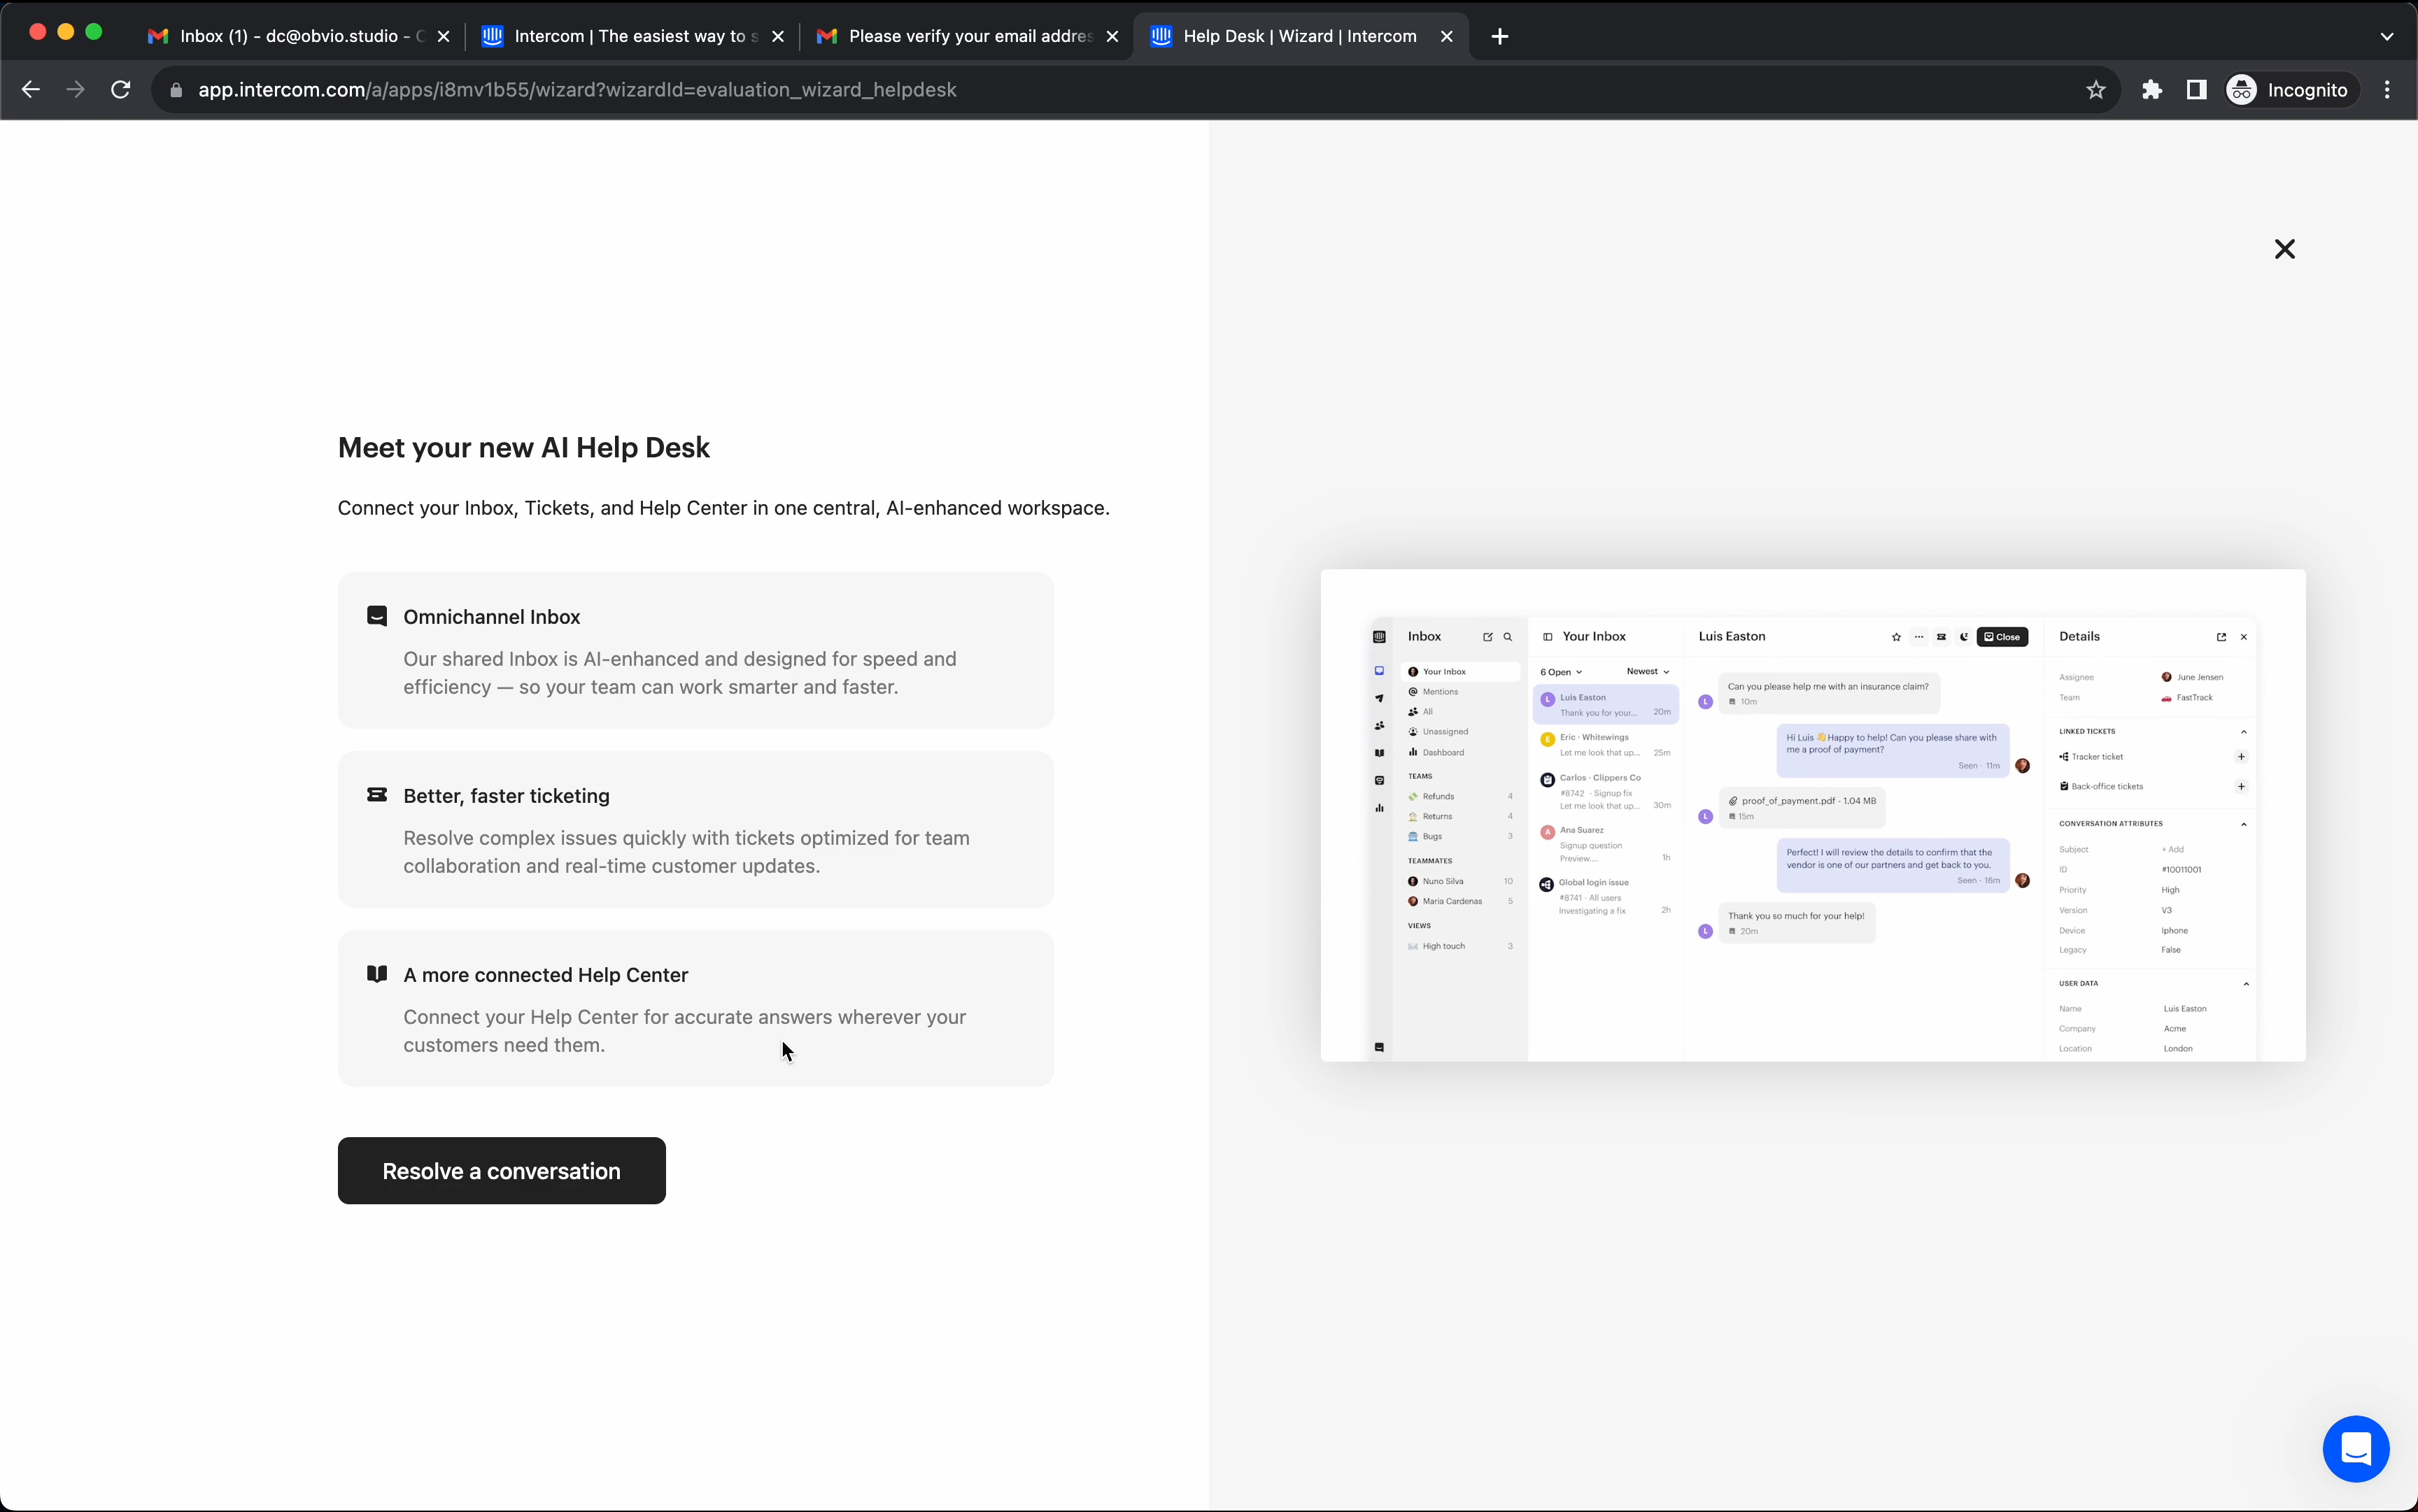Select the Omnichannel Inbox card
This screenshot has width=2418, height=1512.
click(x=695, y=650)
